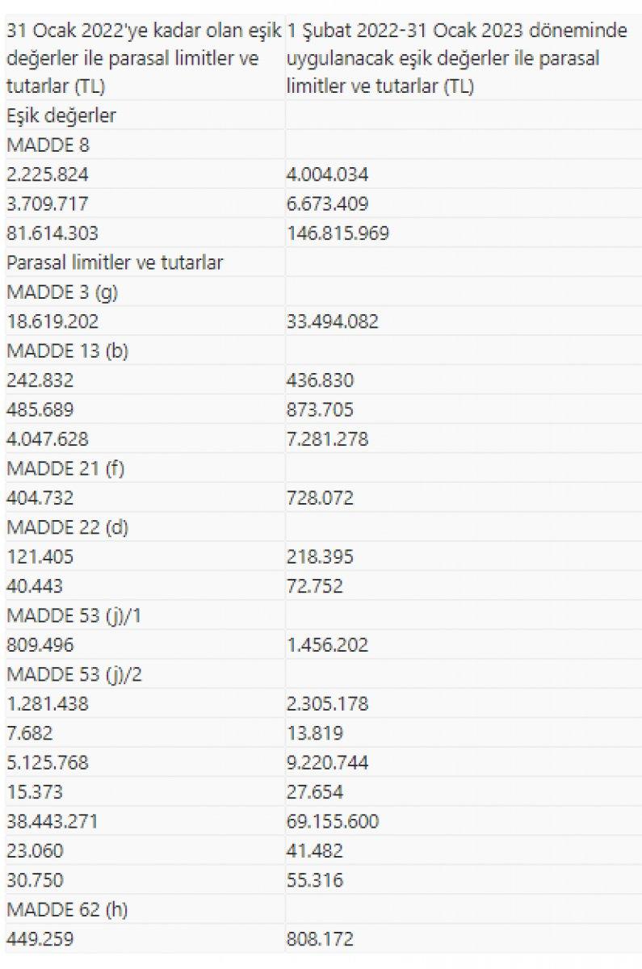The width and height of the screenshot is (642, 969).
Task: Click the "Parasal limitler ve tutarlar" heading
Action: coord(115,262)
